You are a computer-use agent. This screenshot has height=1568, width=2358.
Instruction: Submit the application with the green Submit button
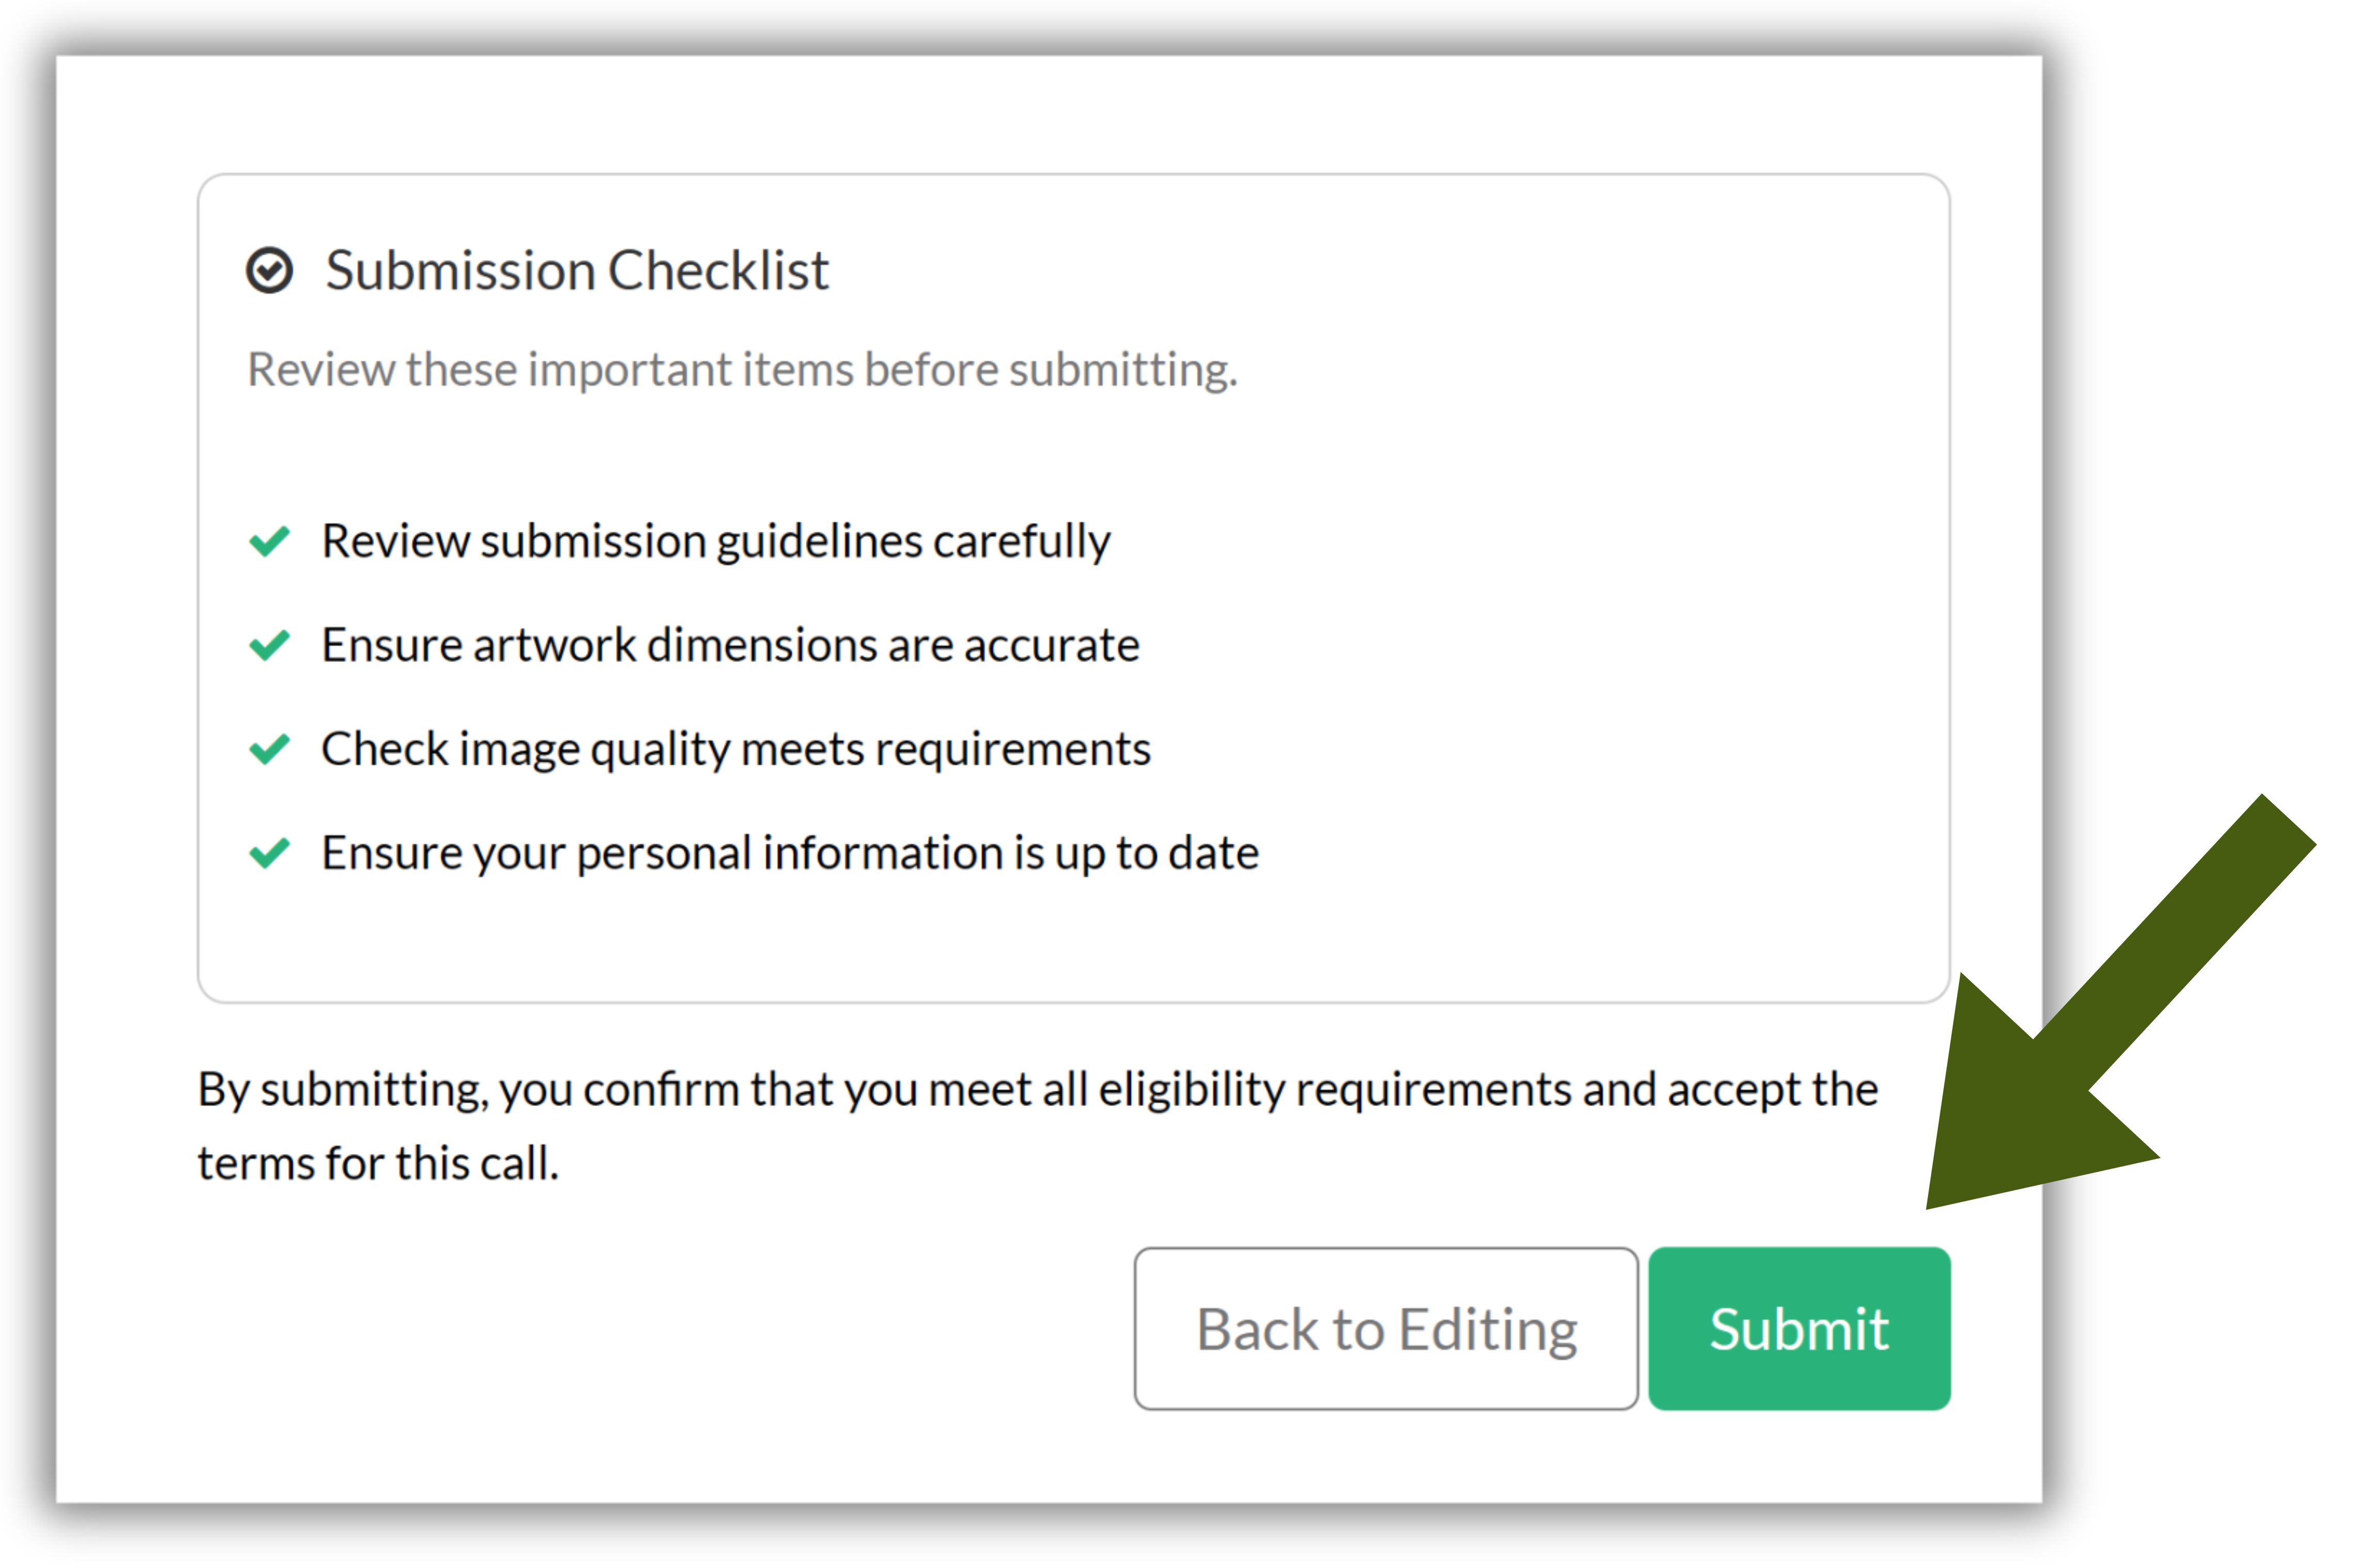tap(1798, 1328)
